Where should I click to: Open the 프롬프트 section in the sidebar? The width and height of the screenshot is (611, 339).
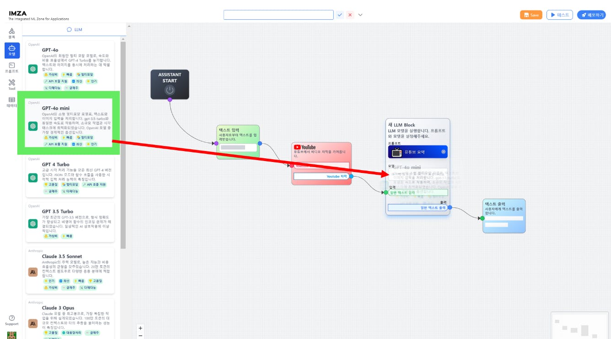click(x=12, y=68)
